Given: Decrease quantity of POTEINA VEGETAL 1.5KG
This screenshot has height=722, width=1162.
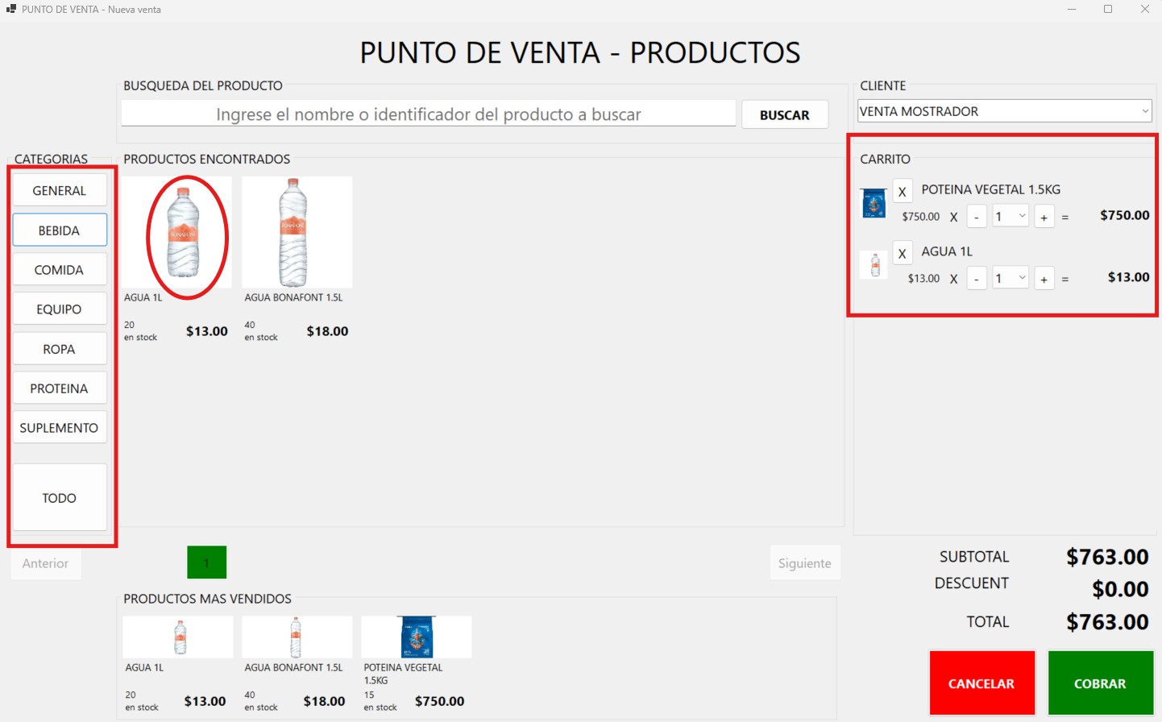Looking at the screenshot, I should coord(977,217).
